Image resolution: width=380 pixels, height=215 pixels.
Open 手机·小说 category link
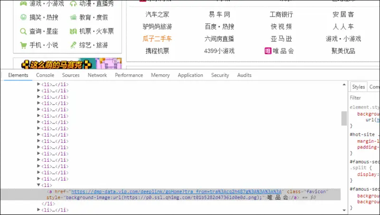pos(44,45)
